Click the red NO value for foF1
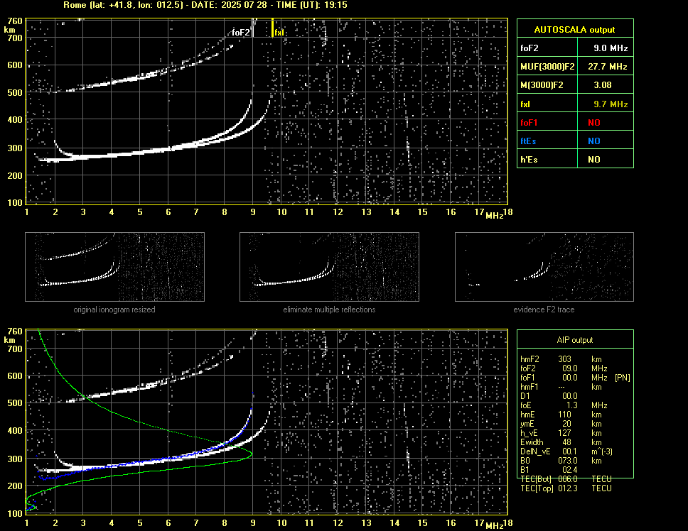Screen dimensions: 688x531 594,123
